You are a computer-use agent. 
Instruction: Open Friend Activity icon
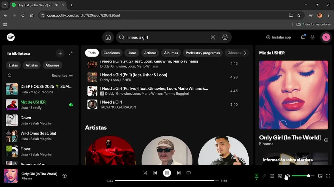pos(313,37)
